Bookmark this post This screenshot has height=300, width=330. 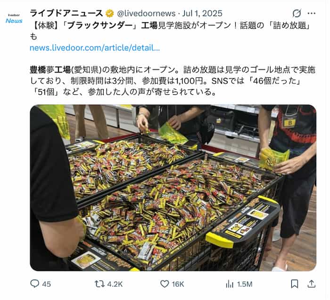pyautogui.click(x=295, y=284)
